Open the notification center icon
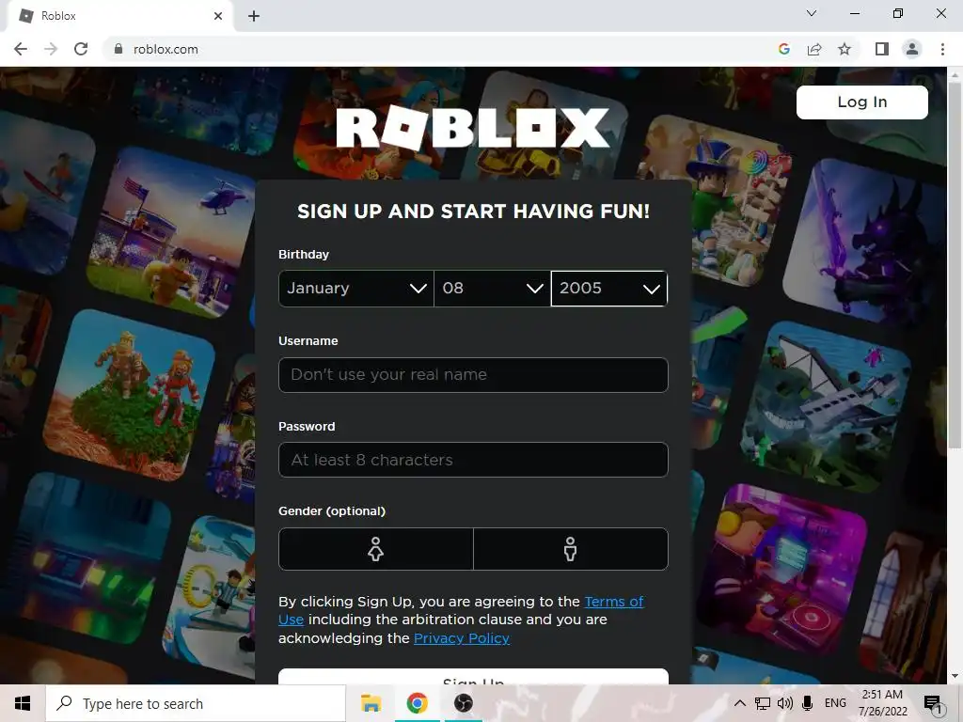Screen dimensions: 963x722 click(933, 704)
